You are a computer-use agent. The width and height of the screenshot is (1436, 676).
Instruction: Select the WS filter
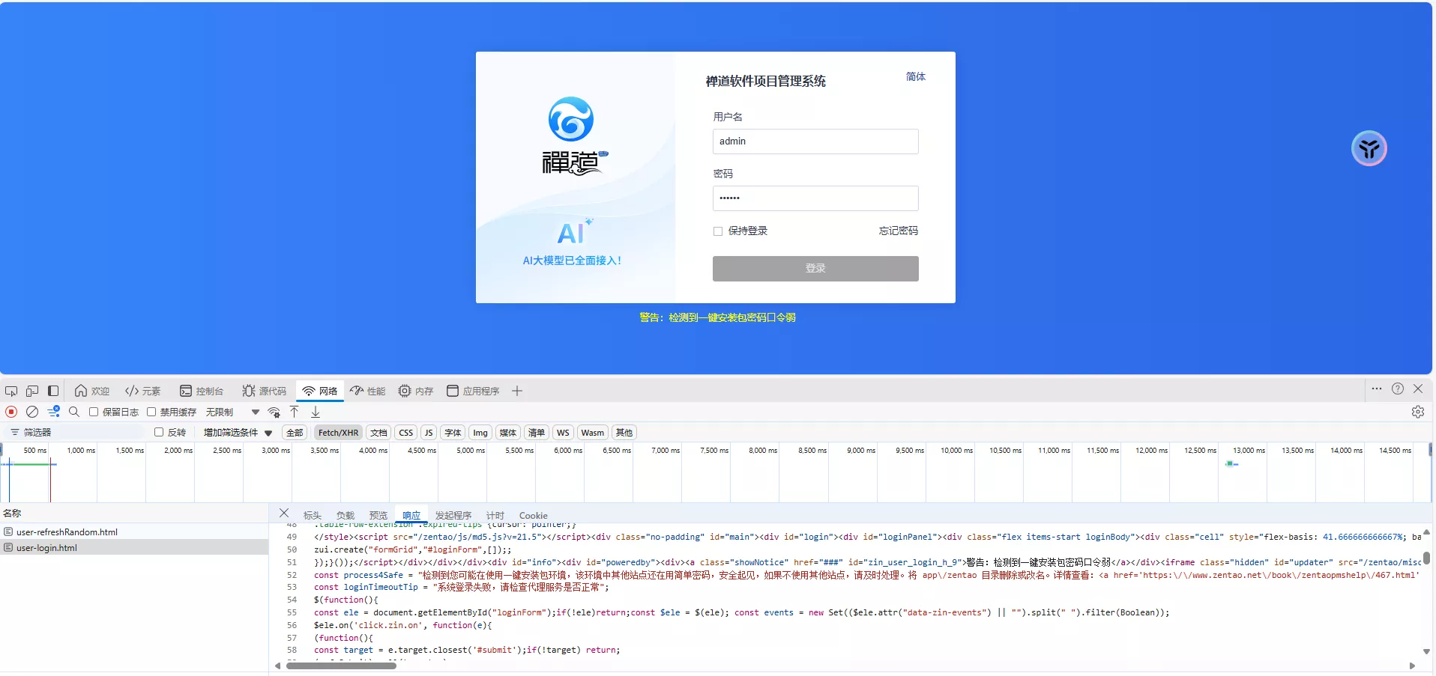click(x=563, y=432)
